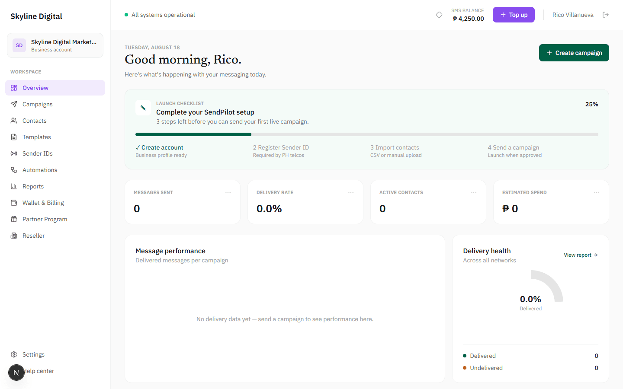Open options menu on Messages Sent card

(x=228, y=192)
